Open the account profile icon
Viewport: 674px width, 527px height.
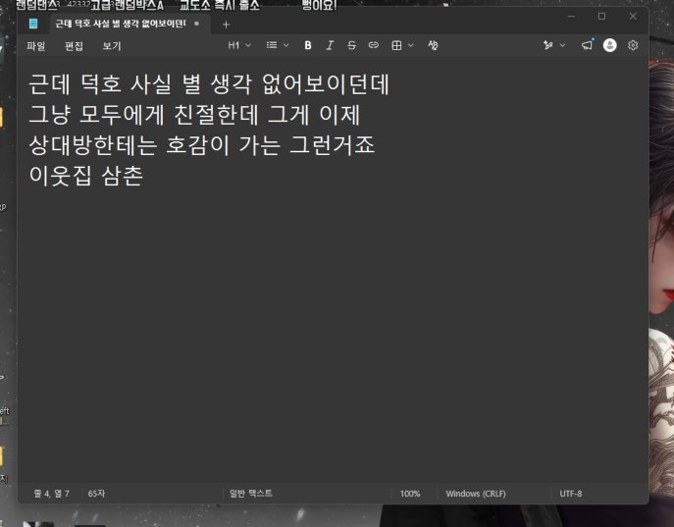(x=609, y=45)
